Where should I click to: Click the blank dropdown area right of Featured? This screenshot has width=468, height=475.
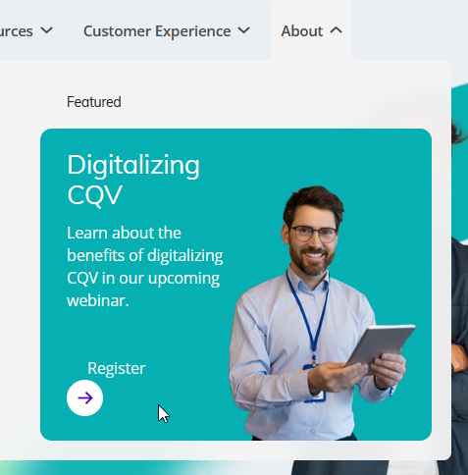(x=278, y=98)
